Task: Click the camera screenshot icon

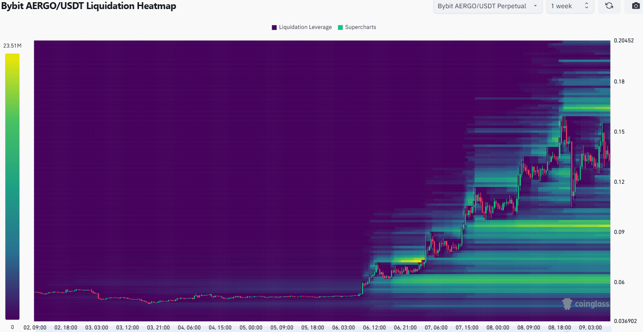Action: [x=636, y=6]
